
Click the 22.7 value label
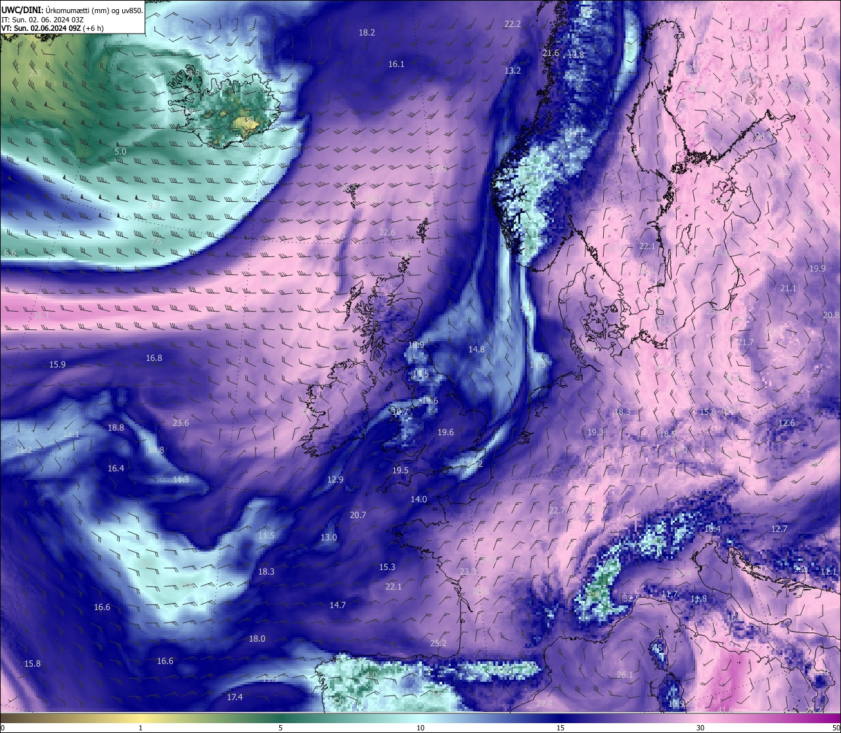[557, 510]
